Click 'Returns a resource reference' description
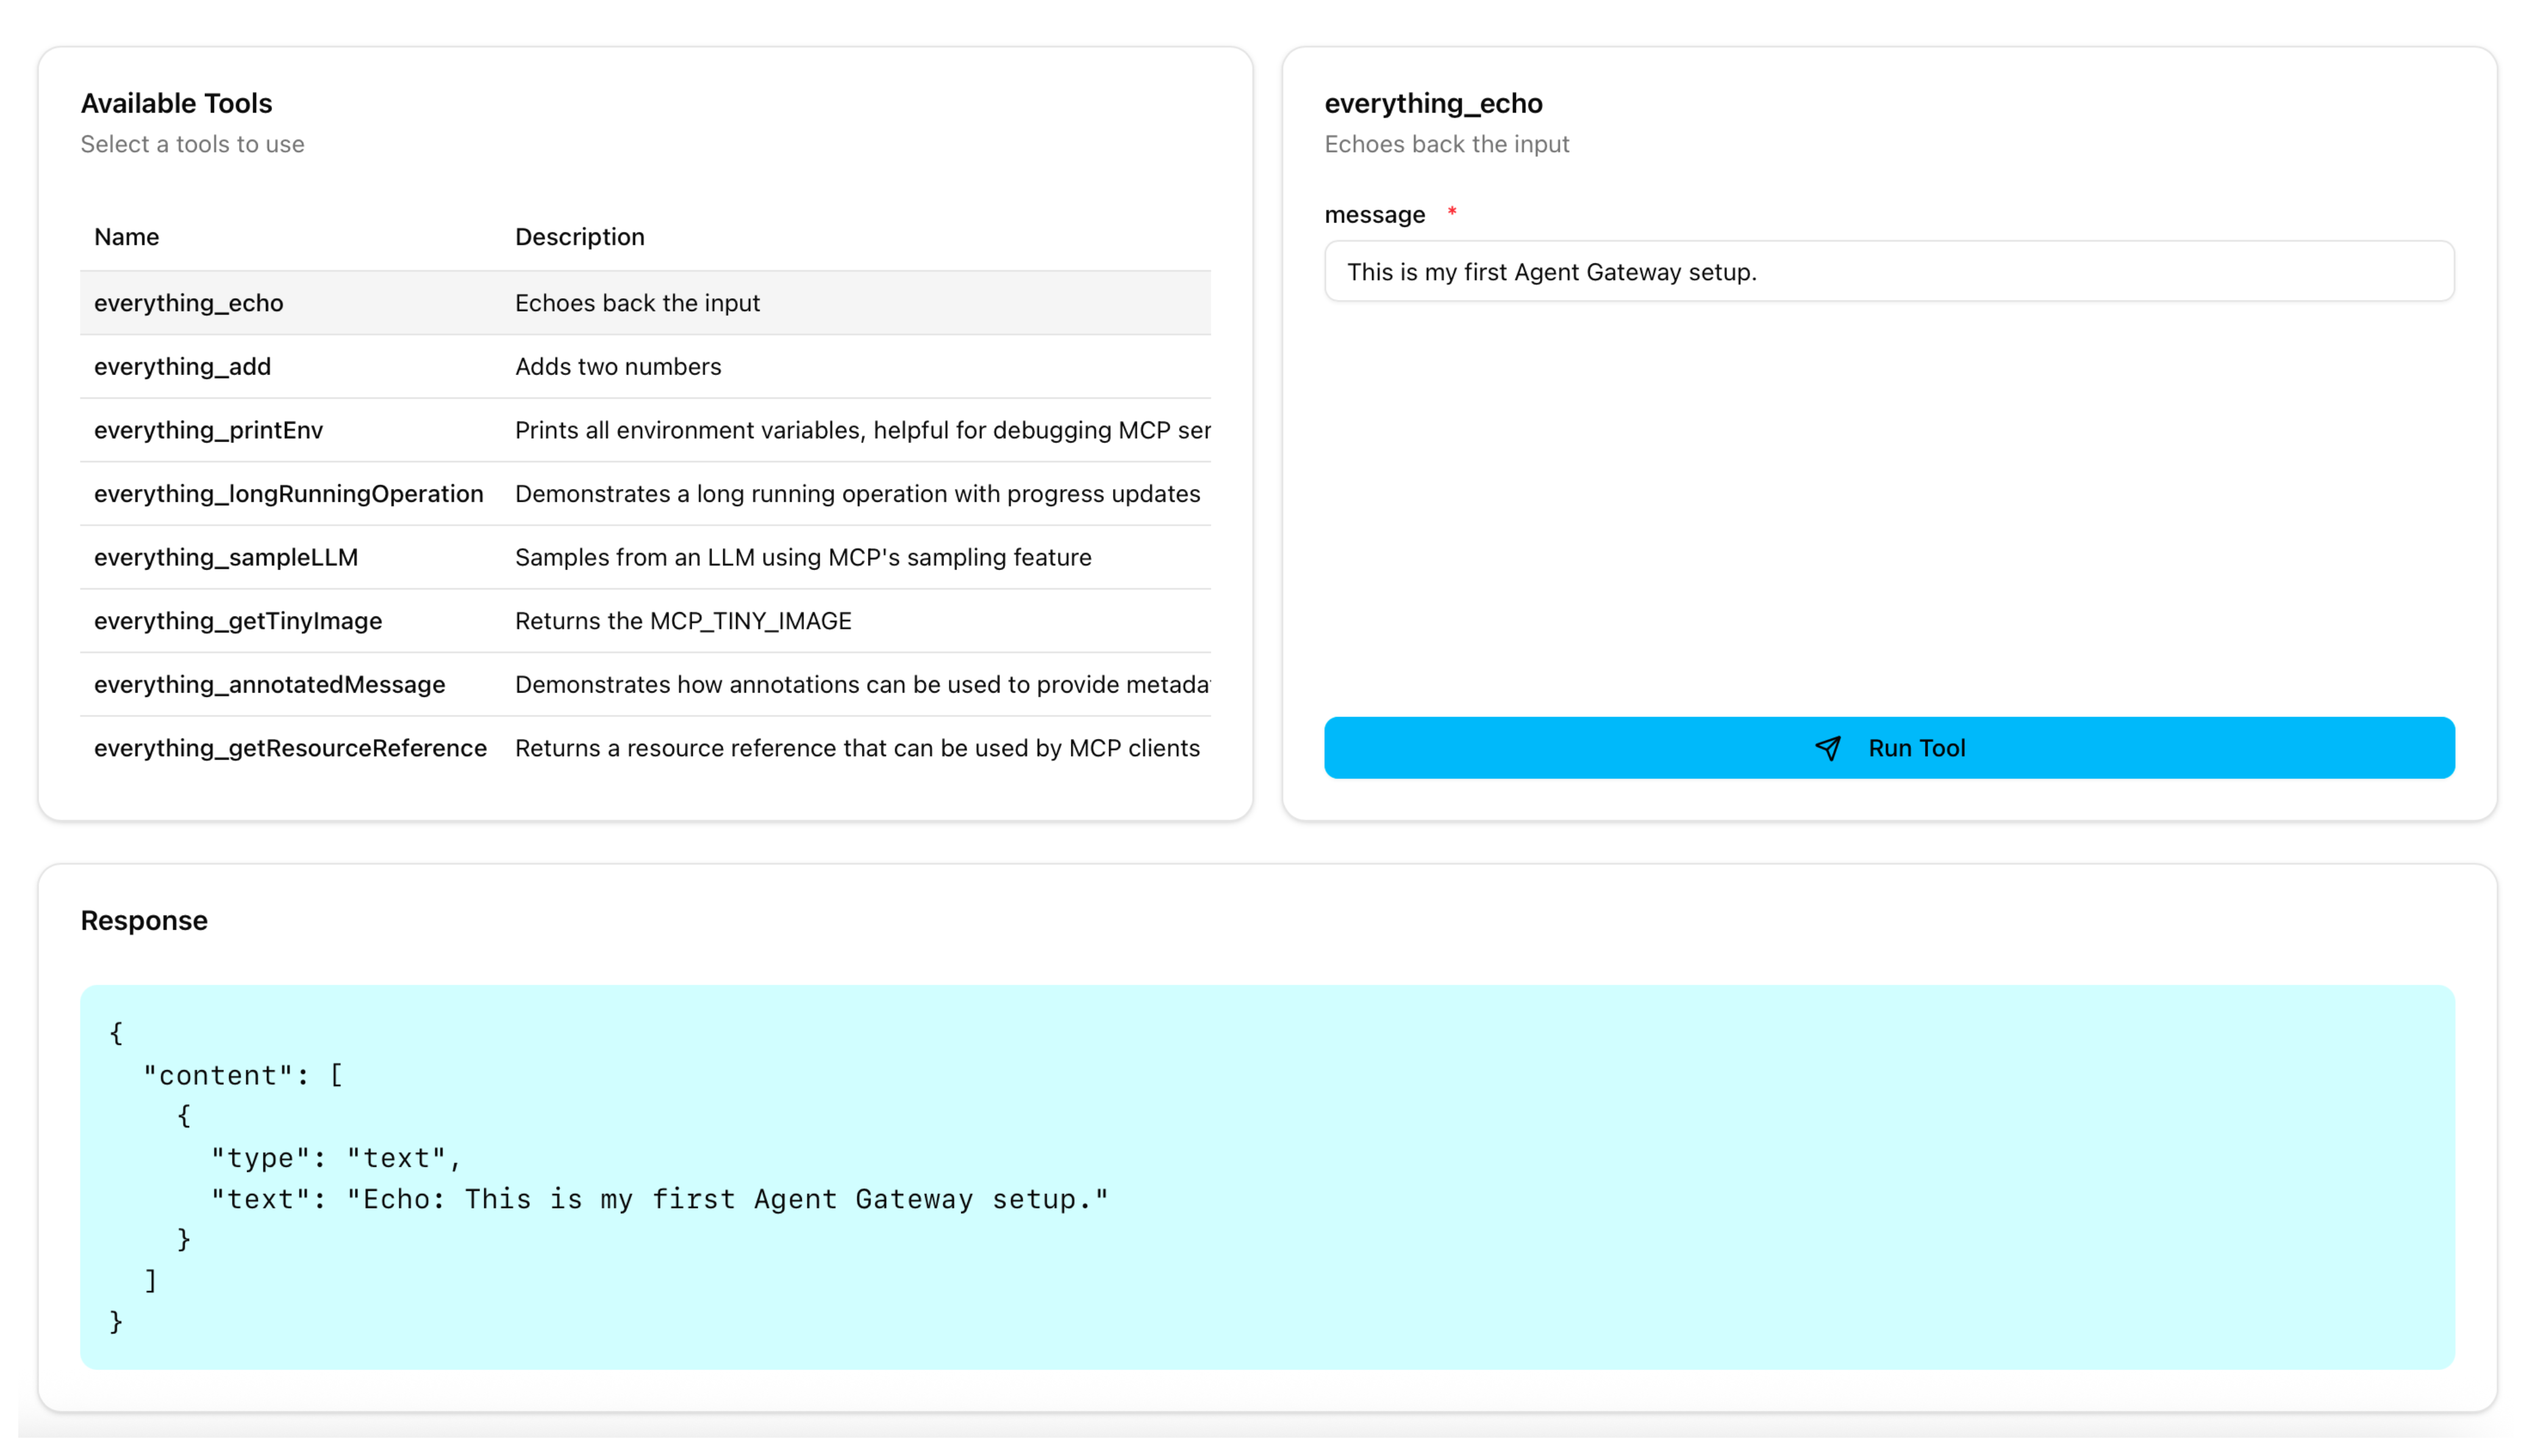 857,748
